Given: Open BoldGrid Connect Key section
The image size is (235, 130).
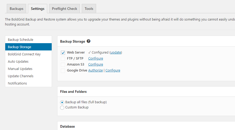Looking at the screenshot, I should [x=24, y=54].
